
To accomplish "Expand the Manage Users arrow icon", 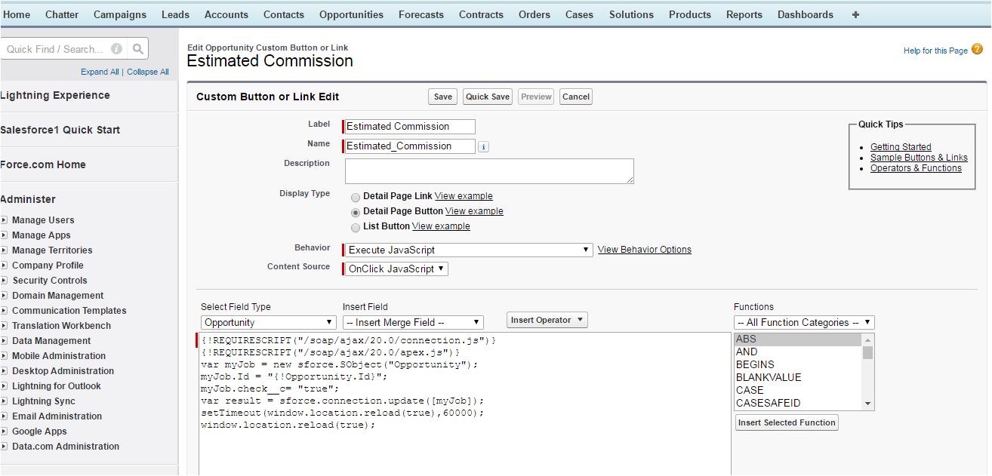I will pos(5,220).
